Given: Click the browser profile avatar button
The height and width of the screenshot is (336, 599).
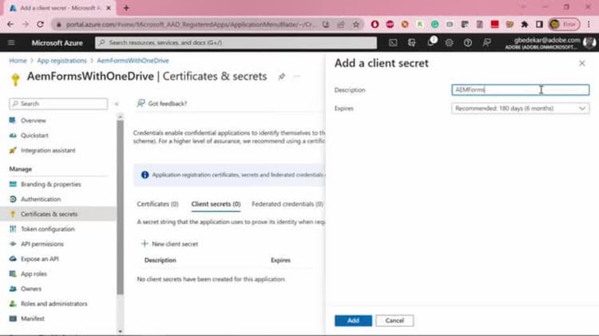Looking at the screenshot, I should pos(564,25).
